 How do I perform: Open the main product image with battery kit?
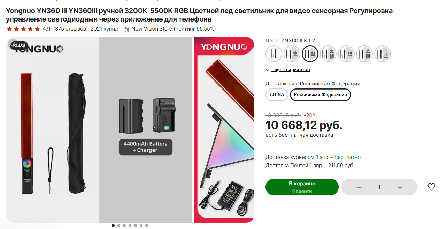coord(99,130)
